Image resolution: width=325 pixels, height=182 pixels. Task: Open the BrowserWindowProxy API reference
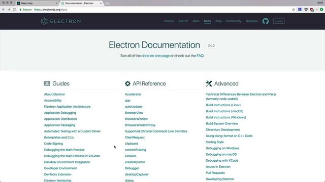pyautogui.click(x=140, y=125)
